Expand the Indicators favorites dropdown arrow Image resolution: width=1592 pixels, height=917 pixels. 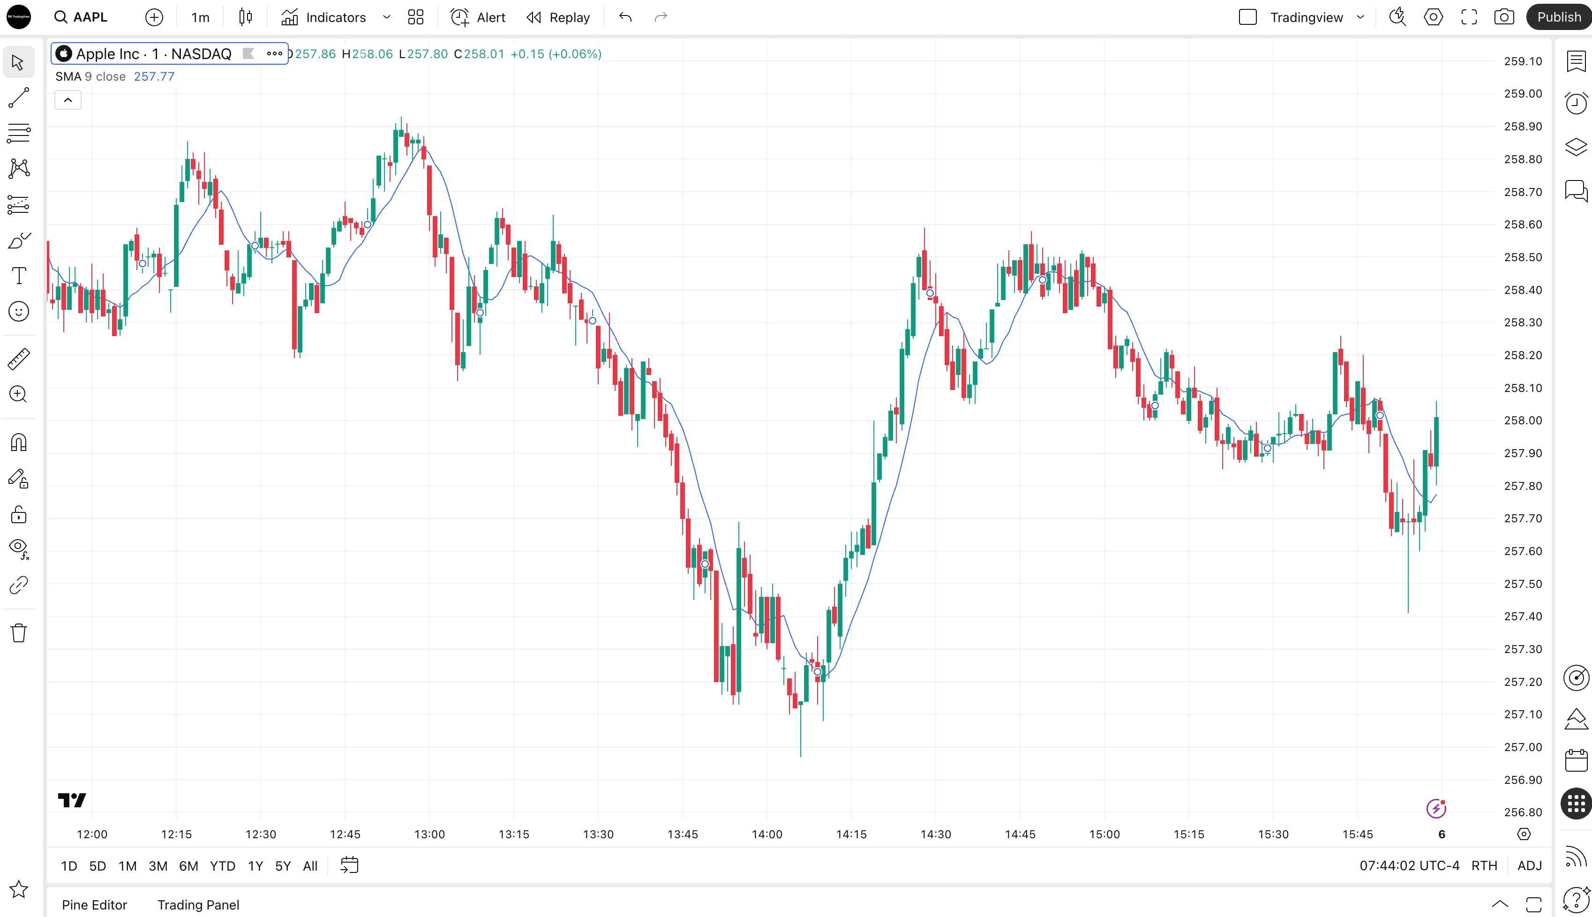tap(387, 17)
